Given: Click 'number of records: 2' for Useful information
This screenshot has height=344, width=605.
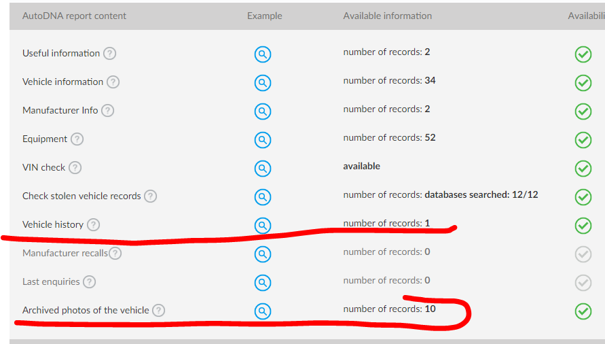Looking at the screenshot, I should click(386, 52).
